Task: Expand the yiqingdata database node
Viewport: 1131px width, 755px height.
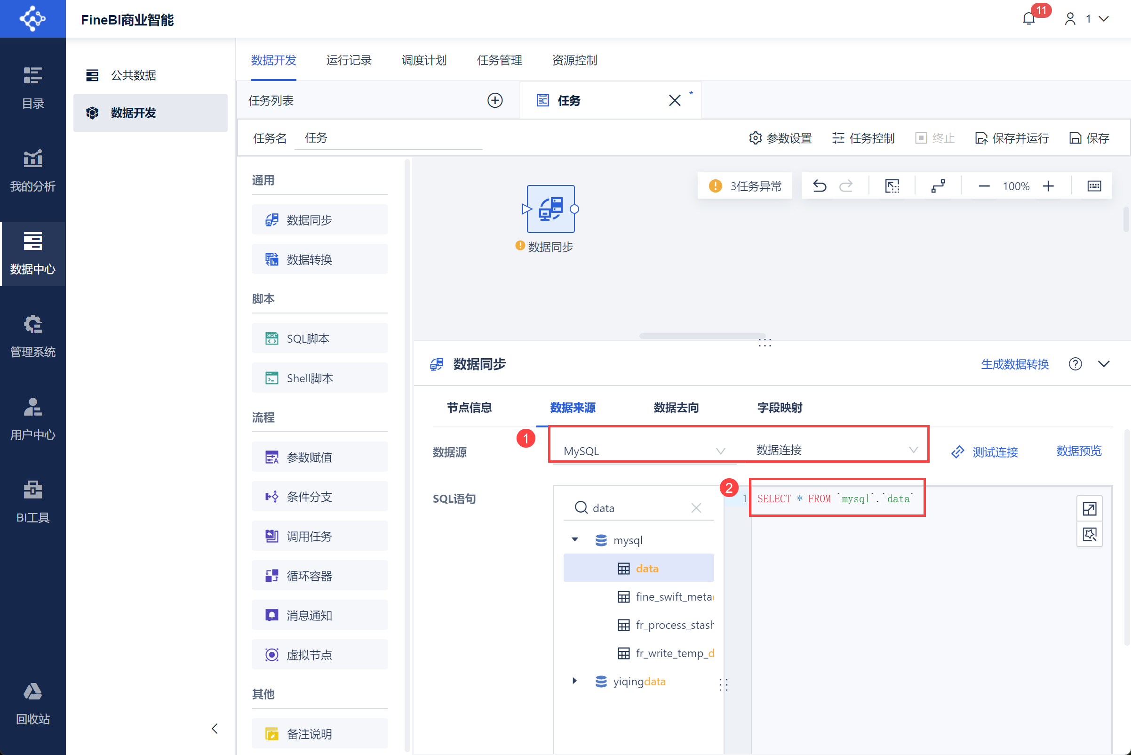Action: tap(574, 681)
